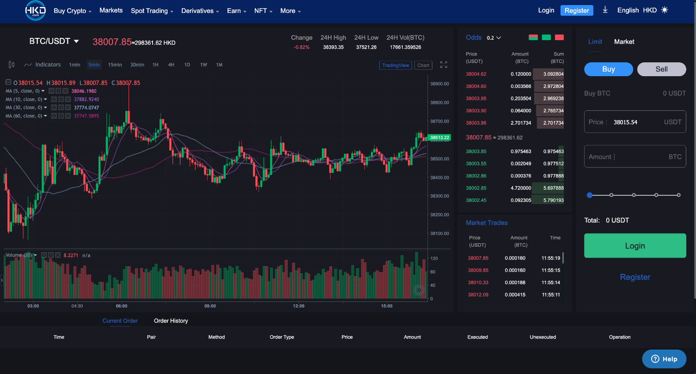This screenshot has width=696, height=374.
Task: Open the Order History tab
Action: [x=171, y=321]
